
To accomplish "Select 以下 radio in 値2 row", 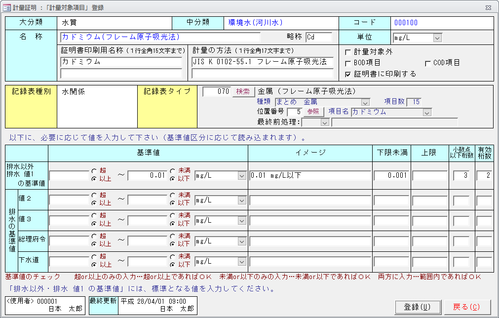I will coord(172,203).
